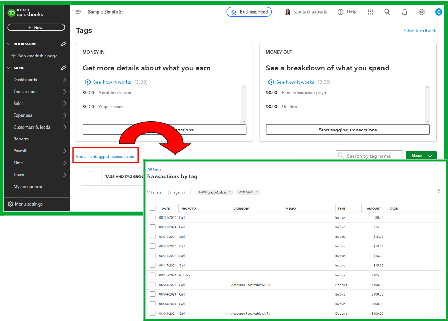Image resolution: width=448 pixels, height=321 pixels.
Task: Click the Menu settings gear icon
Action: [10, 204]
